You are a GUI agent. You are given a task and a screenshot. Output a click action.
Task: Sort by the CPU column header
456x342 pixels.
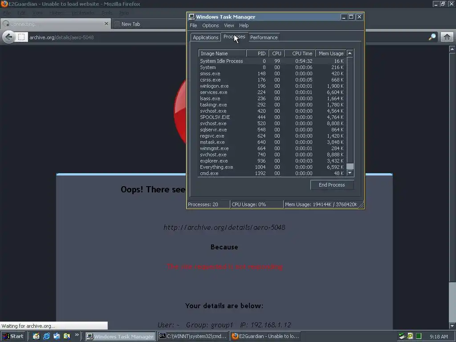276,53
